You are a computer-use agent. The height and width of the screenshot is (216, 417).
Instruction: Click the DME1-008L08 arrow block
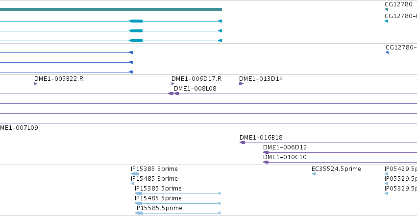(x=176, y=94)
